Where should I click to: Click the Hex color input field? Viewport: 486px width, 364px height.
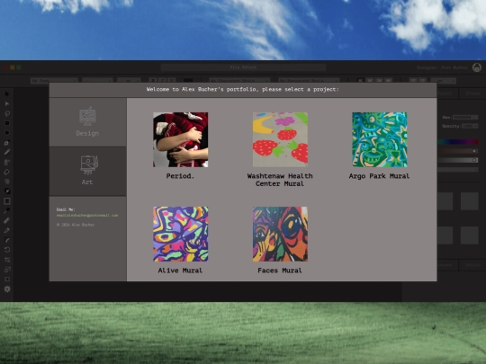point(465,118)
